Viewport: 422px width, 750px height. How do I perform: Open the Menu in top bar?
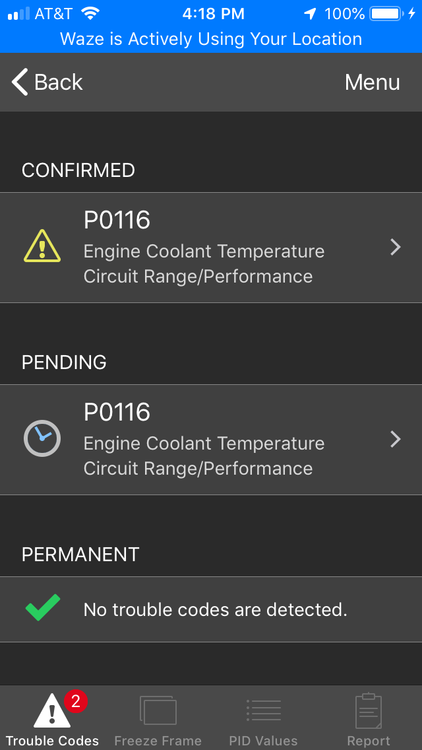pos(372,83)
